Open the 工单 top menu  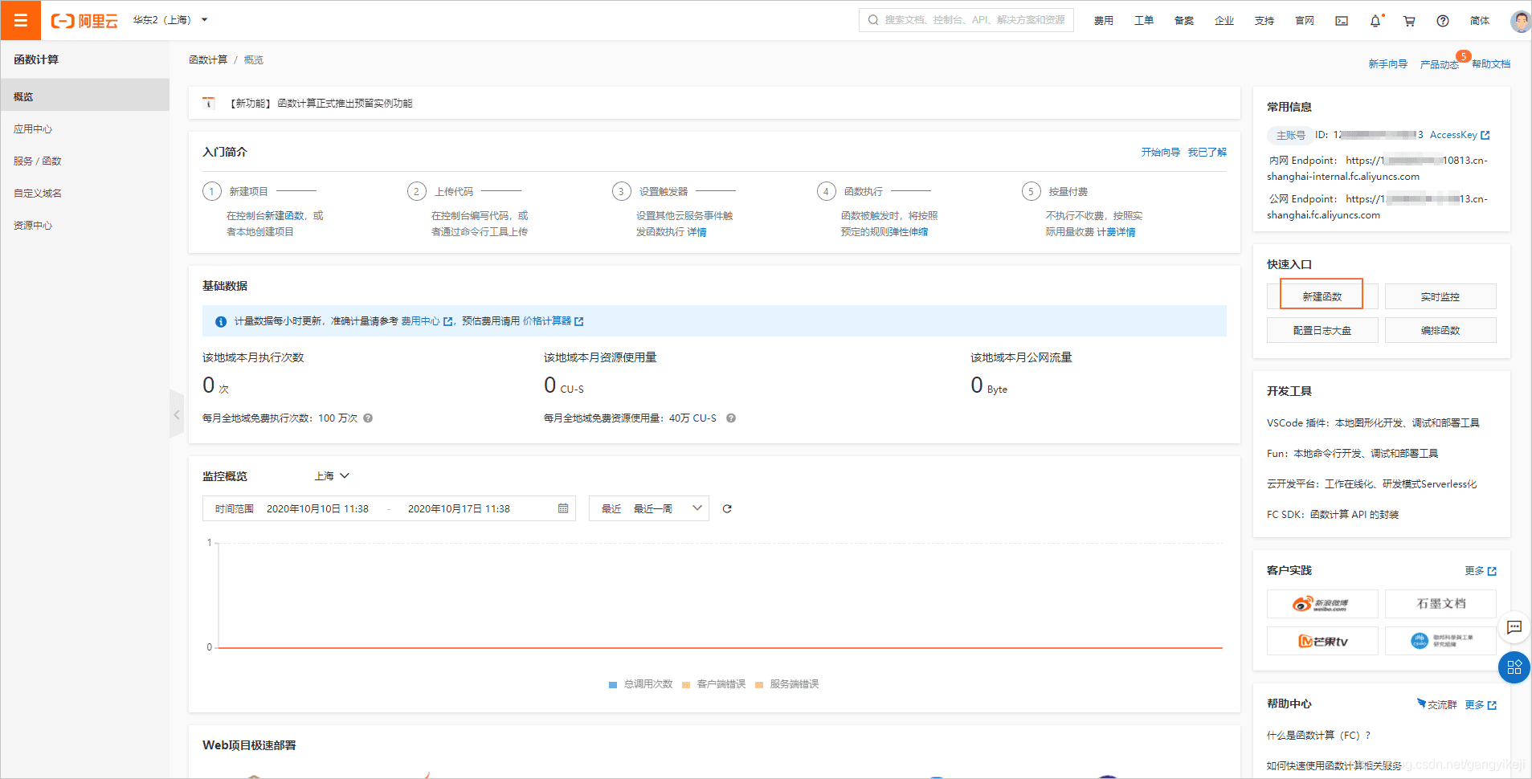(1144, 21)
